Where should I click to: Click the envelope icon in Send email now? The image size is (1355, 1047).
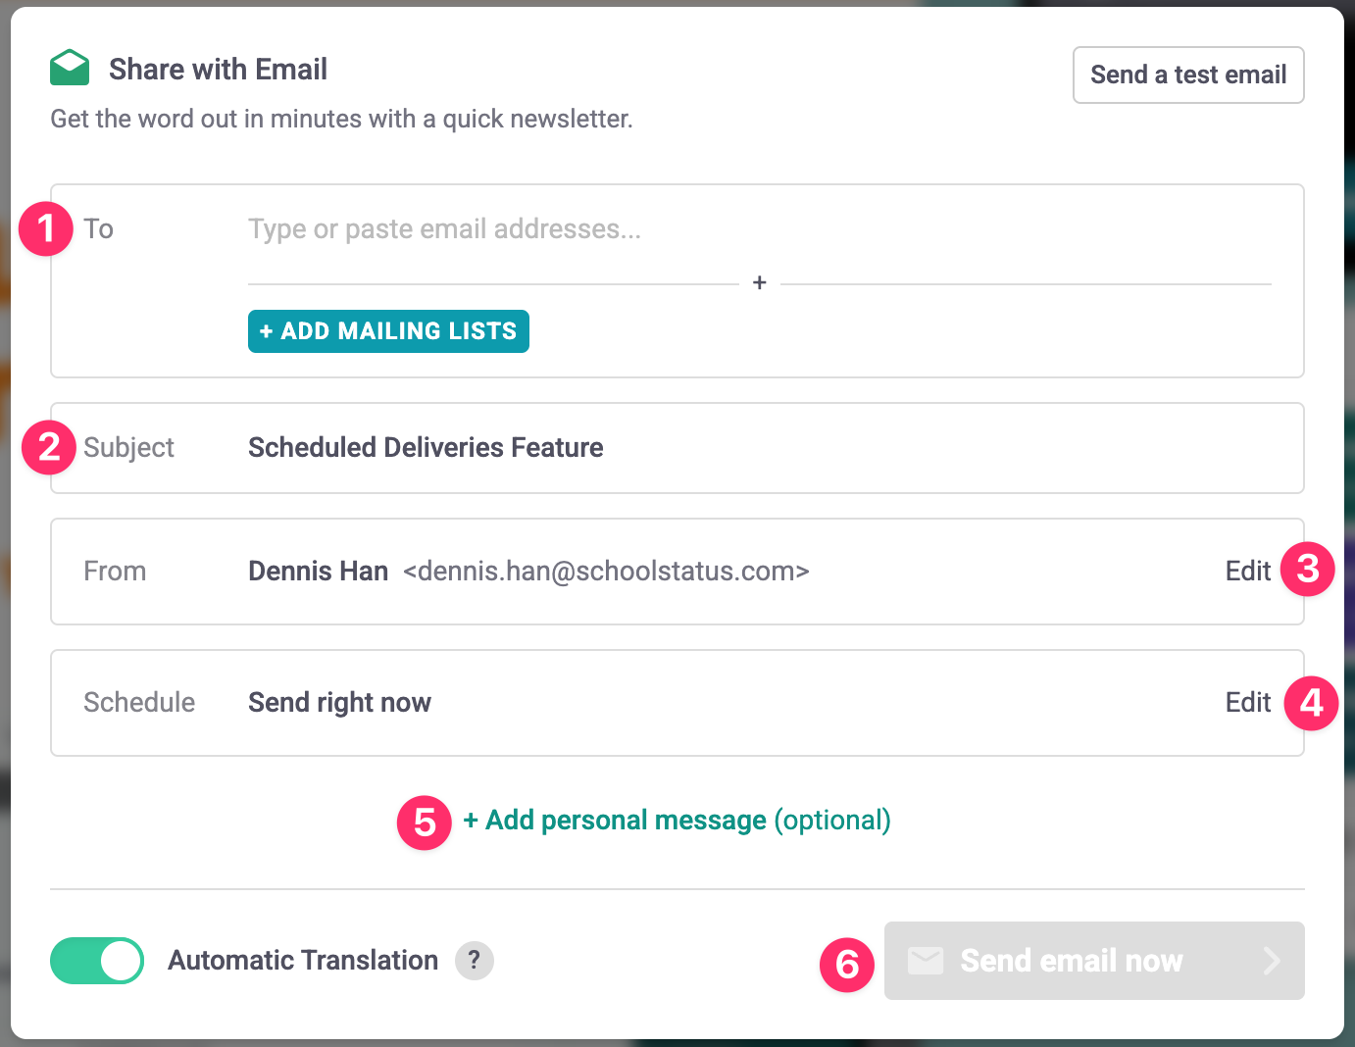(x=926, y=961)
